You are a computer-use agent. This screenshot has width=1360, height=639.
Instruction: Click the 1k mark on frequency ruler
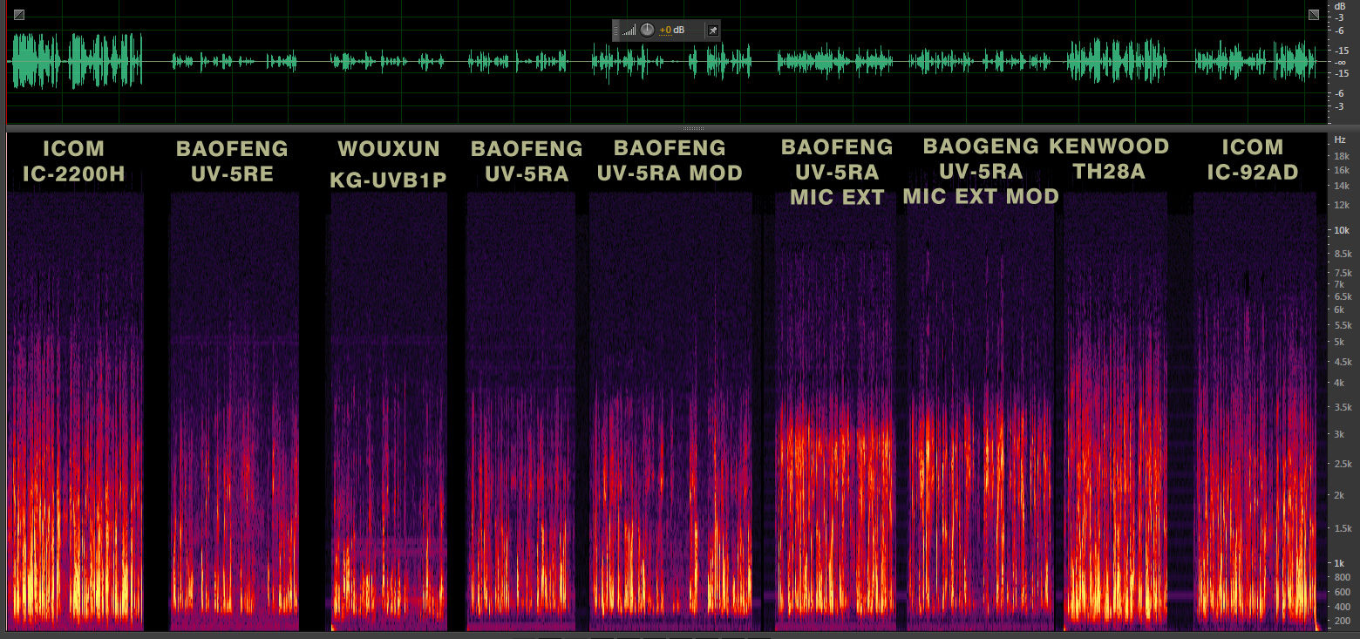tap(1342, 563)
